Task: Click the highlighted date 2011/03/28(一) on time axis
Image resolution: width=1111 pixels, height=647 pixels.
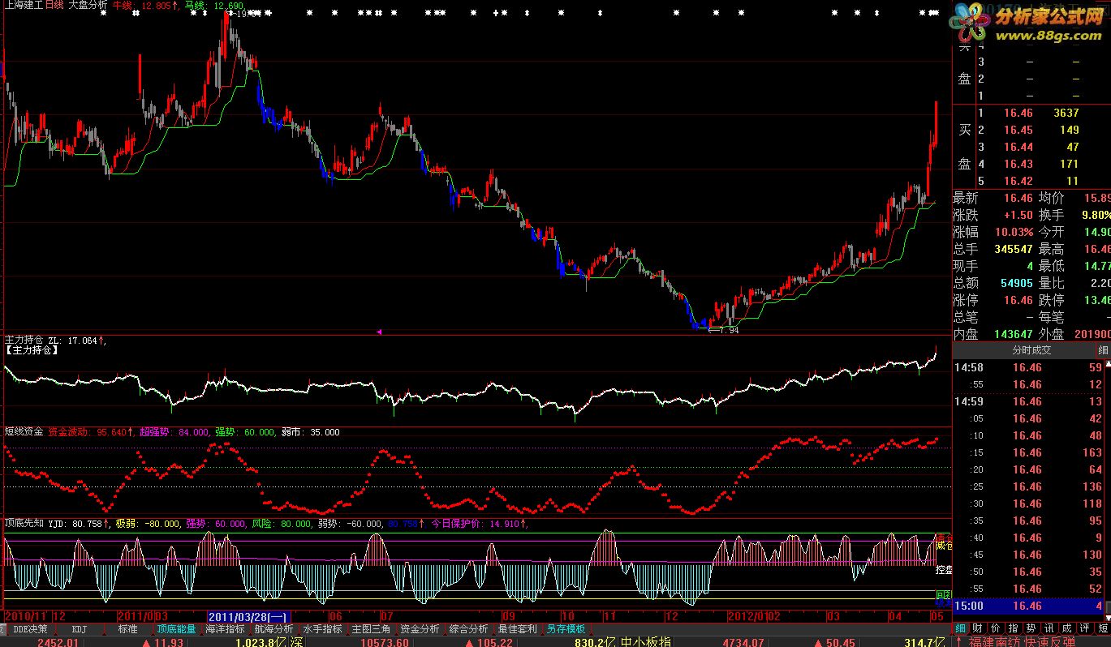Action: tap(248, 618)
